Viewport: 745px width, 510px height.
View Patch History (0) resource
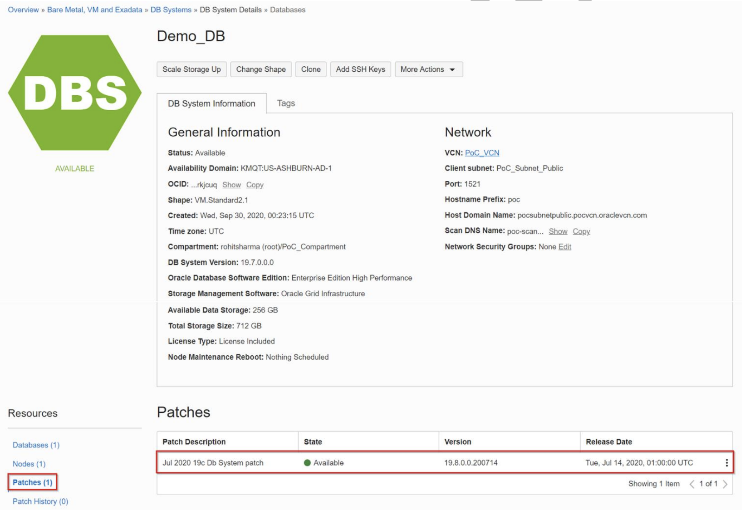40,501
